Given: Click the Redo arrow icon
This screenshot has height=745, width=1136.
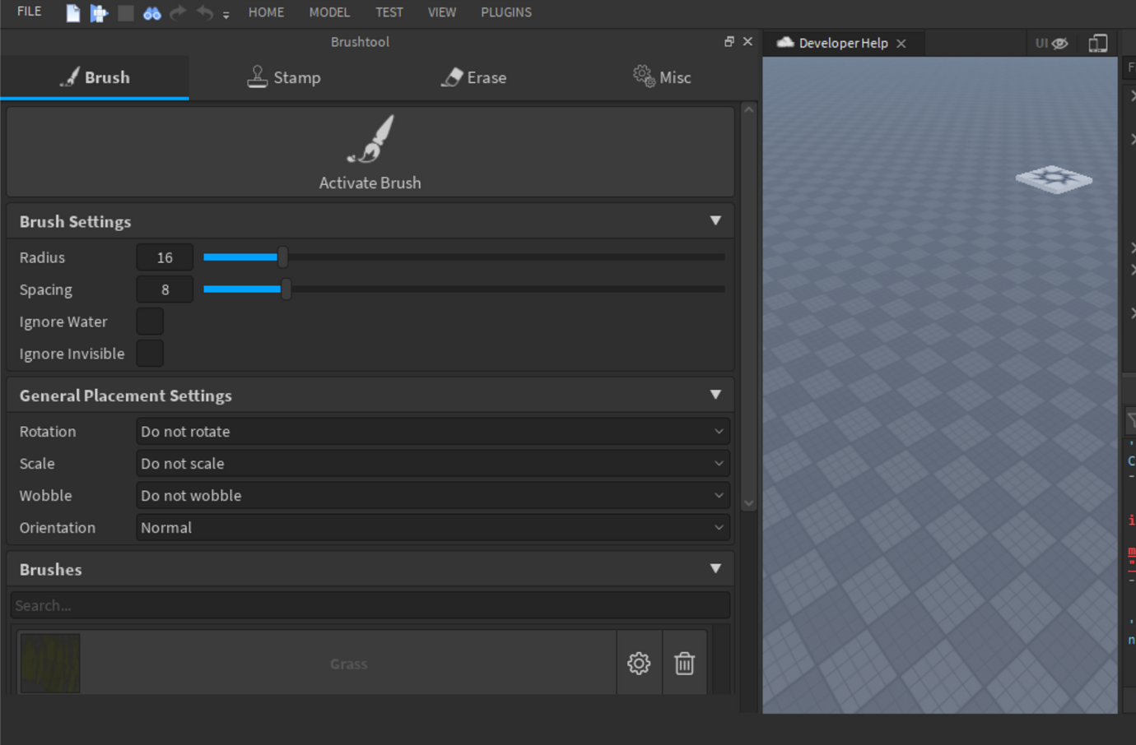Looking at the screenshot, I should (178, 12).
